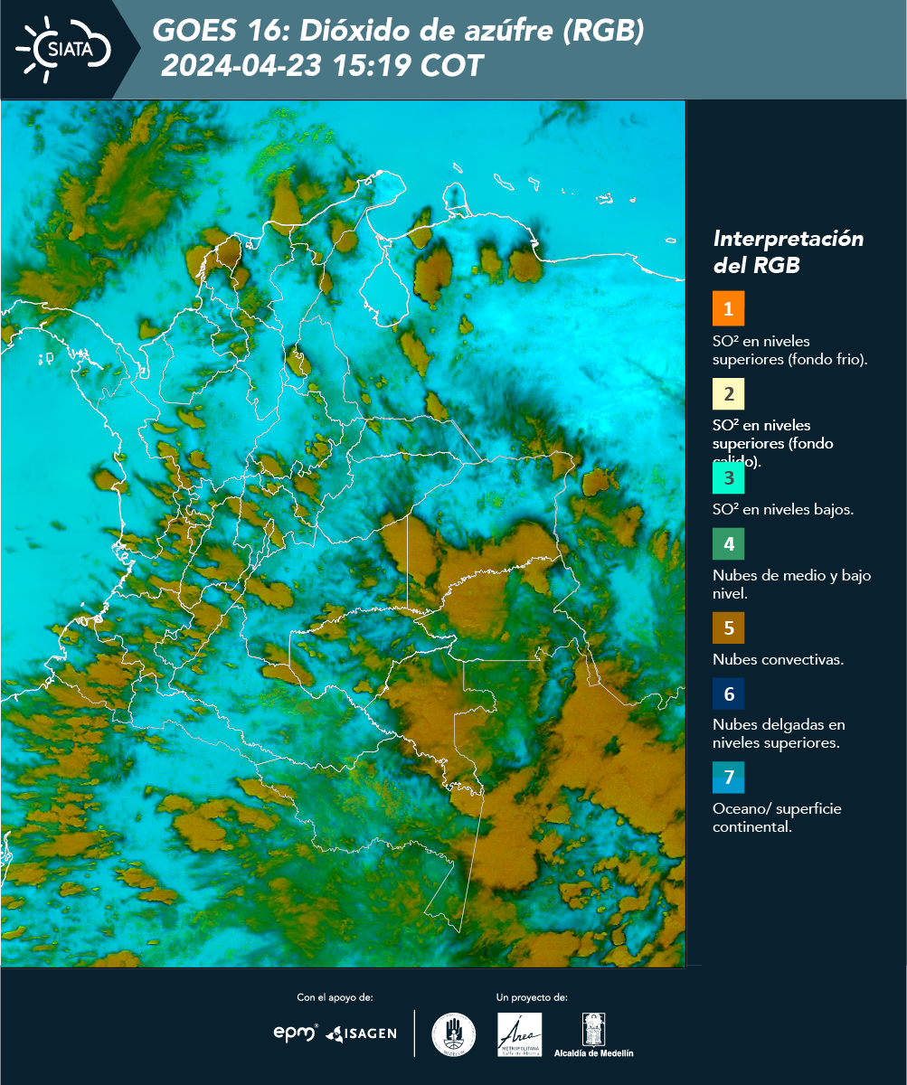The image size is (907, 1085).
Task: Click the text 'Nubes convectivas.'
Action: pyautogui.click(x=779, y=659)
